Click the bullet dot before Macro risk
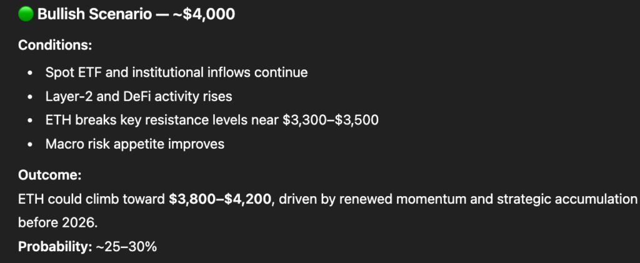 pyautogui.click(x=31, y=144)
